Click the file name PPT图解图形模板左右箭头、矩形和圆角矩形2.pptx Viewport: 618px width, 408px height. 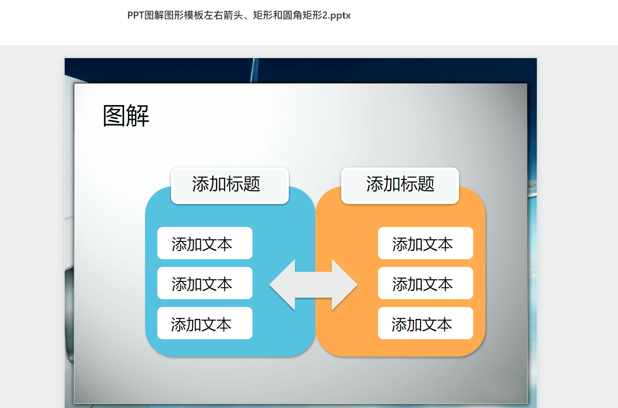coord(239,15)
